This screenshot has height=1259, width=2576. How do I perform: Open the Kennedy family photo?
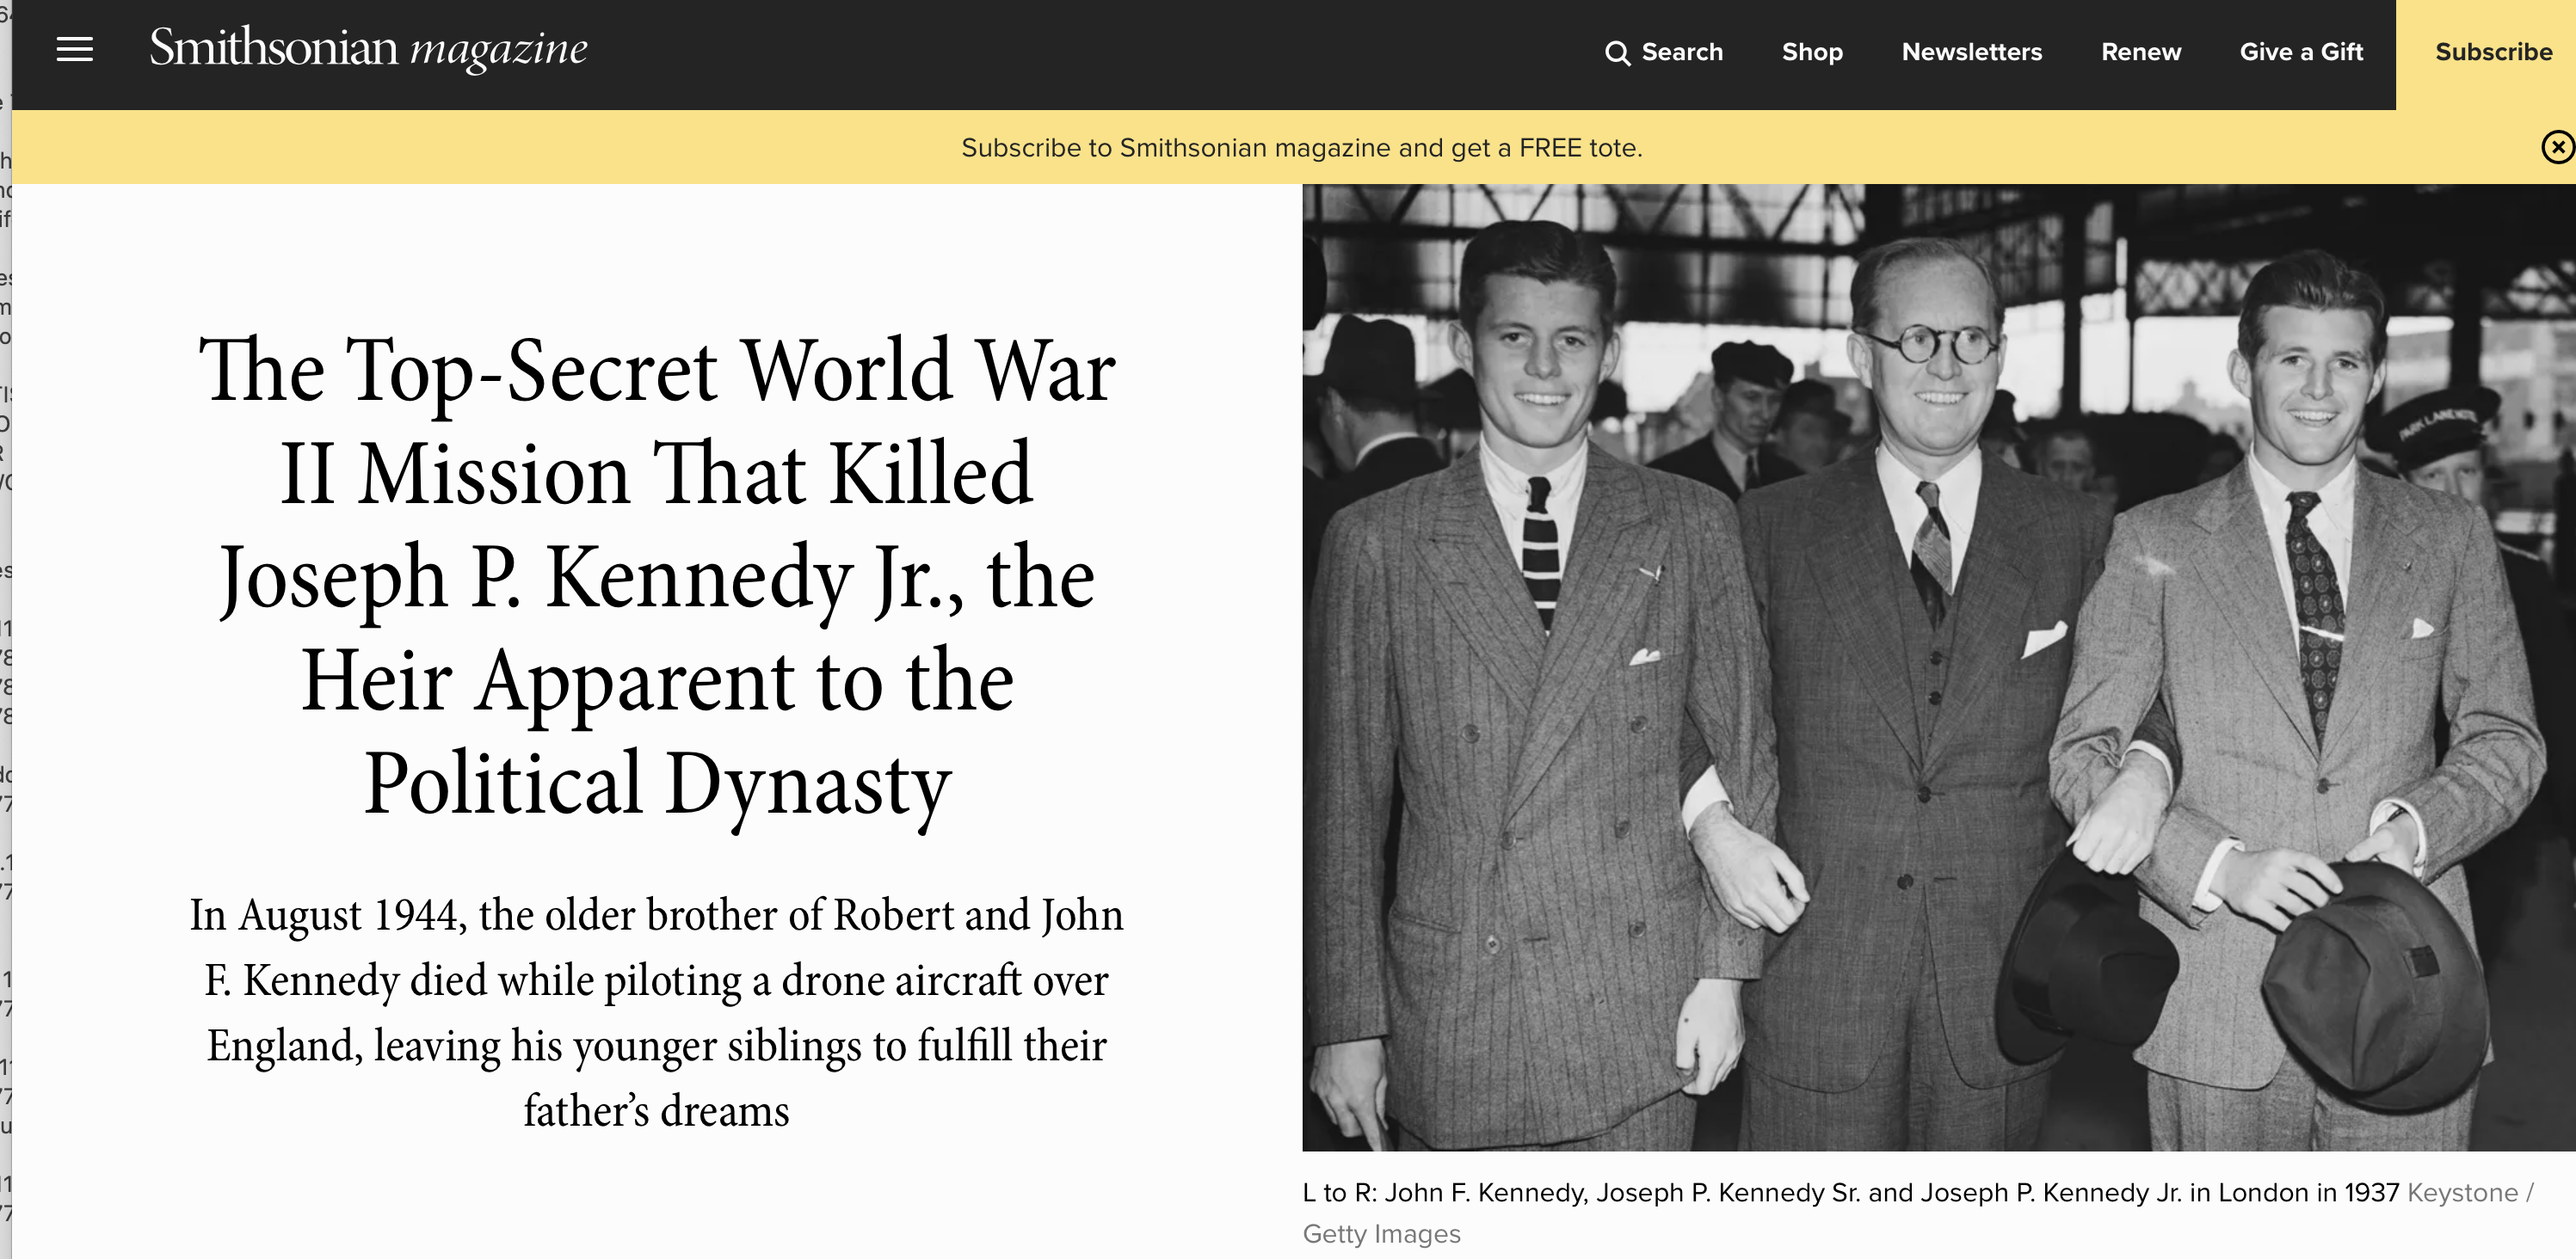click(x=1938, y=666)
